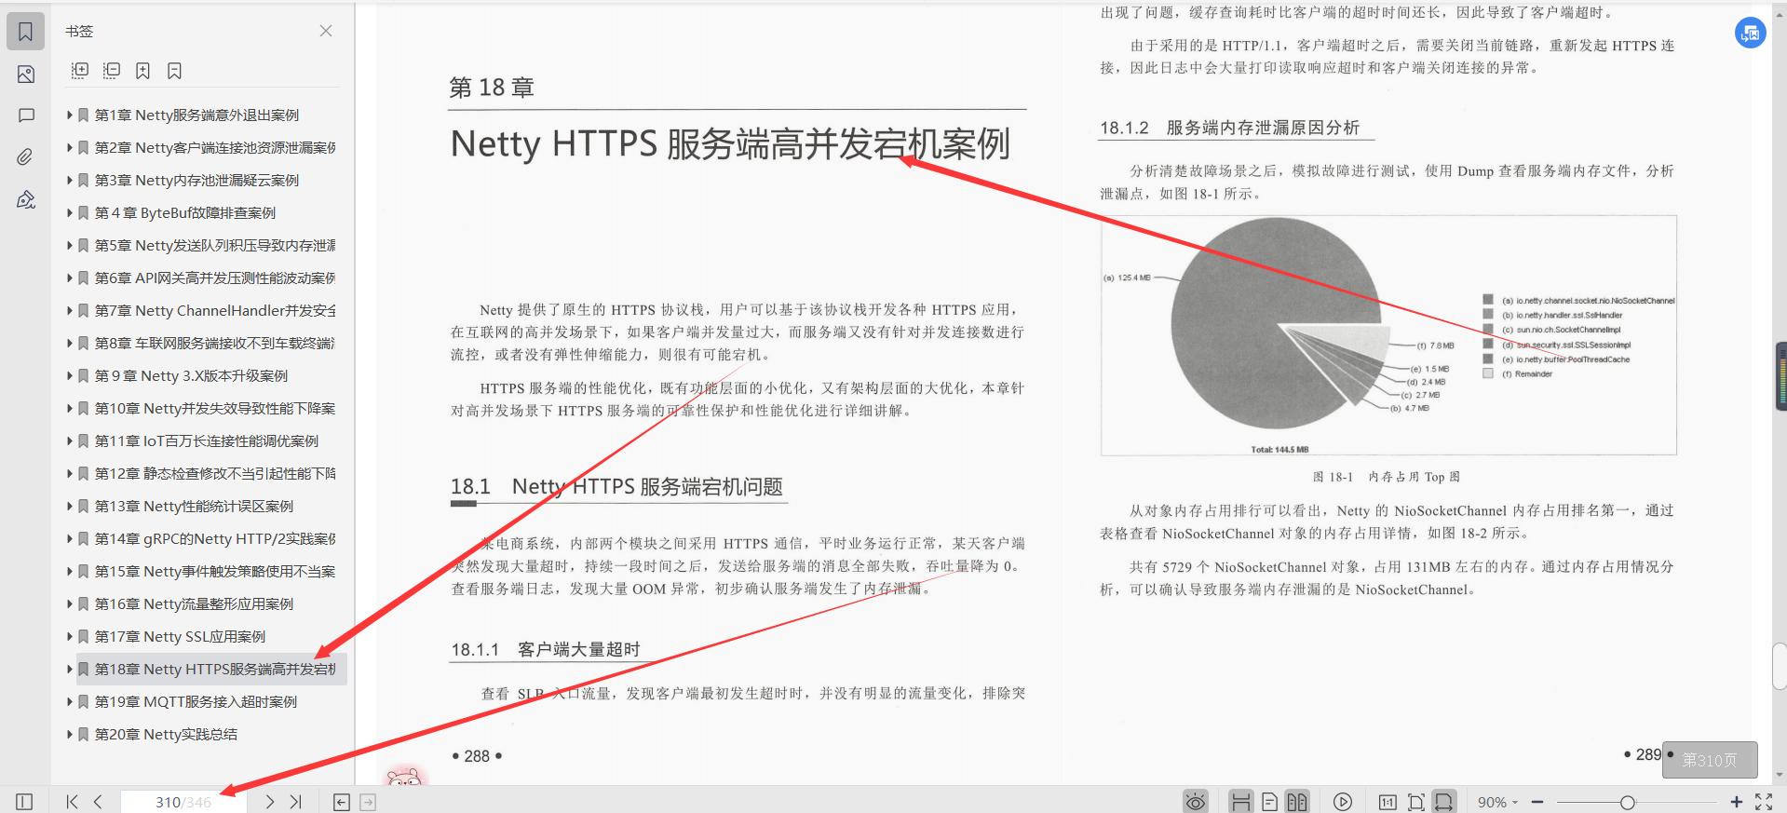The image size is (1787, 813).
Task: Expand 第18章 bookmark arrow
Action: coord(70,670)
